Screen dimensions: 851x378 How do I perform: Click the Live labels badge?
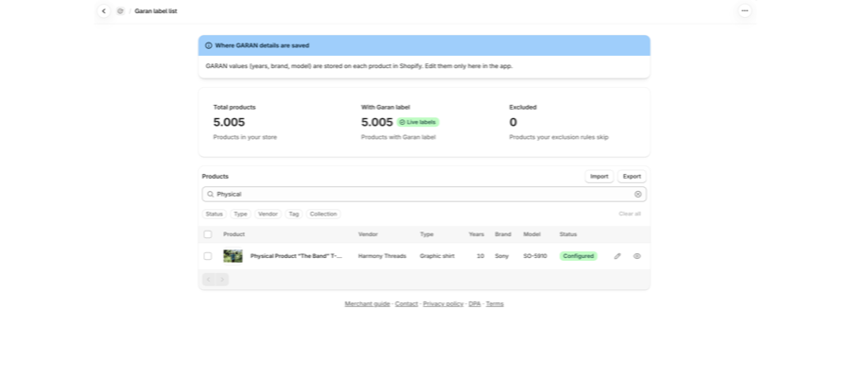pos(418,122)
